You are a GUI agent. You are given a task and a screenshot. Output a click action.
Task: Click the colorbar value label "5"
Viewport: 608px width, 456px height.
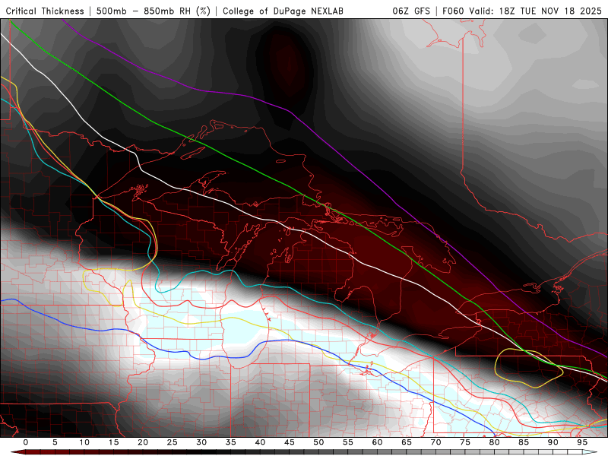[55, 442]
